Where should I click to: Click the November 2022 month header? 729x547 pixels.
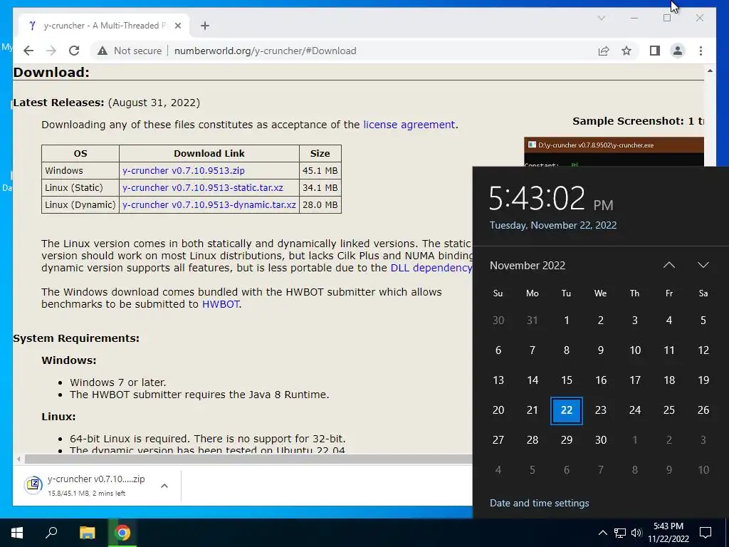[x=528, y=266]
